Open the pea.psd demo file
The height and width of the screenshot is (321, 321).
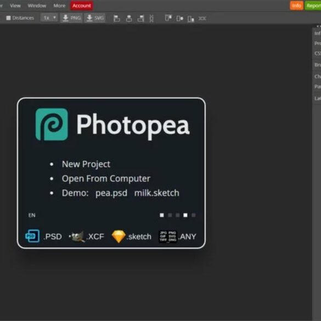111,193
